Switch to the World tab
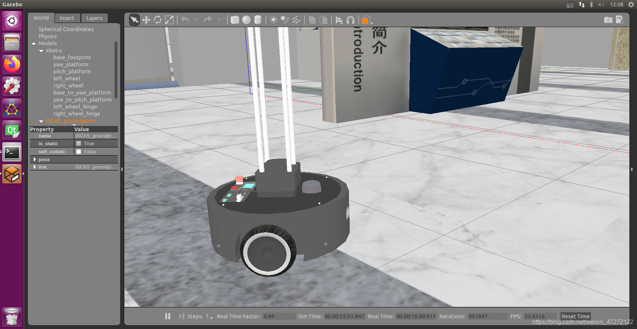The image size is (637, 329). [41, 18]
